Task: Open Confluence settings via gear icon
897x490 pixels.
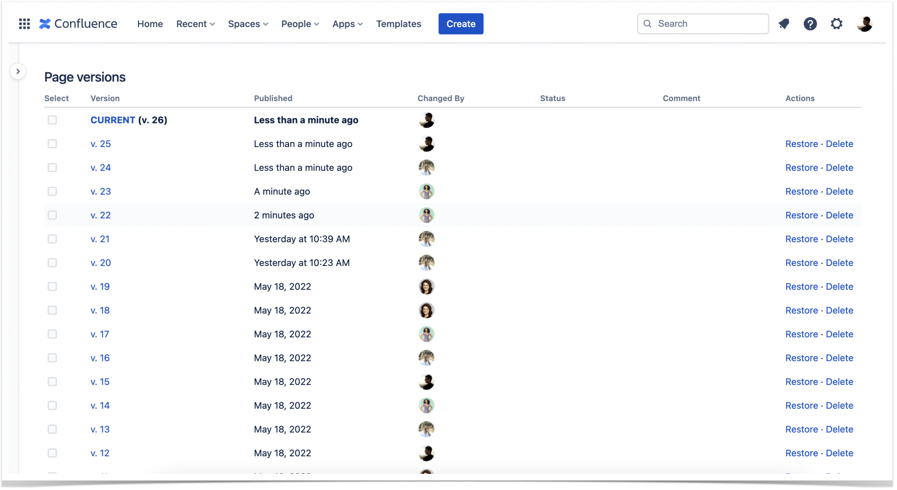Action: pos(837,24)
